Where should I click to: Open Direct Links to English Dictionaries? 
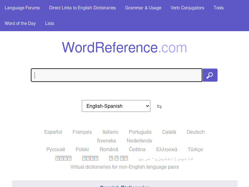(x=82, y=8)
